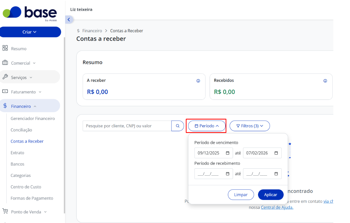Viewport: 350px width, 223px height.
Task: Go to Conciliação in the sidebar
Action: (21, 130)
